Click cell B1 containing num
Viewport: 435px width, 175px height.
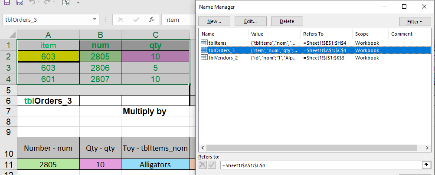[x=101, y=46]
